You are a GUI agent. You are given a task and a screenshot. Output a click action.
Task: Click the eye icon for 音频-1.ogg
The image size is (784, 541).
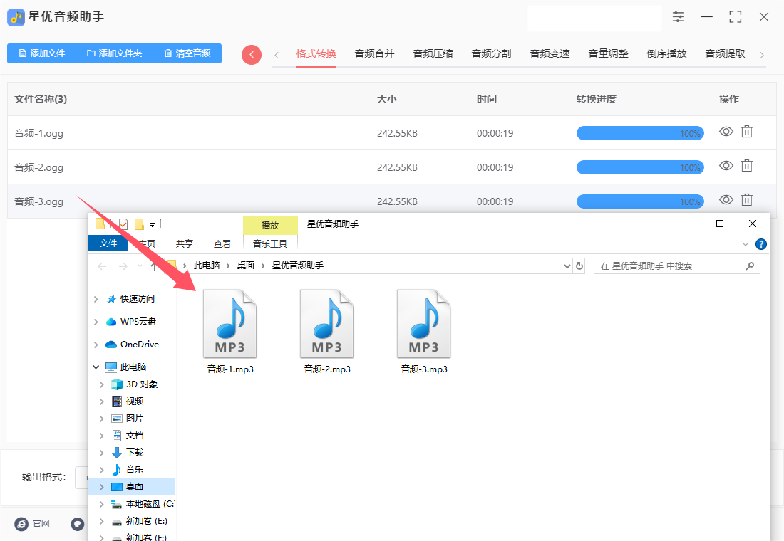726,132
